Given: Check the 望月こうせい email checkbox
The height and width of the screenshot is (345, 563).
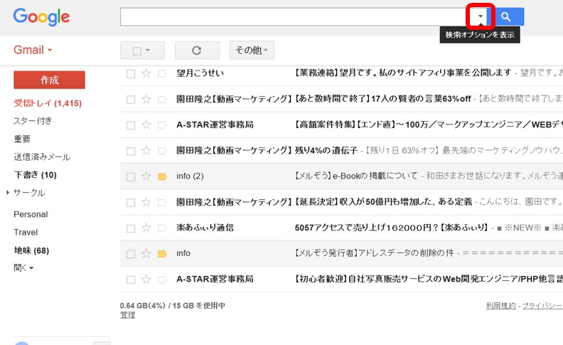Looking at the screenshot, I should point(131,74).
